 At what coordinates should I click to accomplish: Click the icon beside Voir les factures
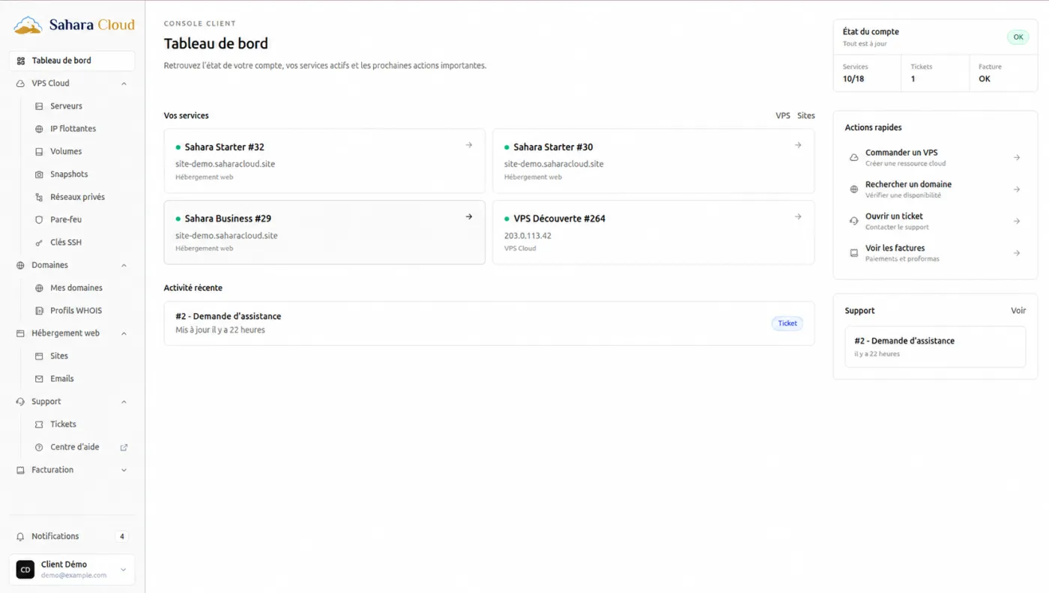coord(853,253)
